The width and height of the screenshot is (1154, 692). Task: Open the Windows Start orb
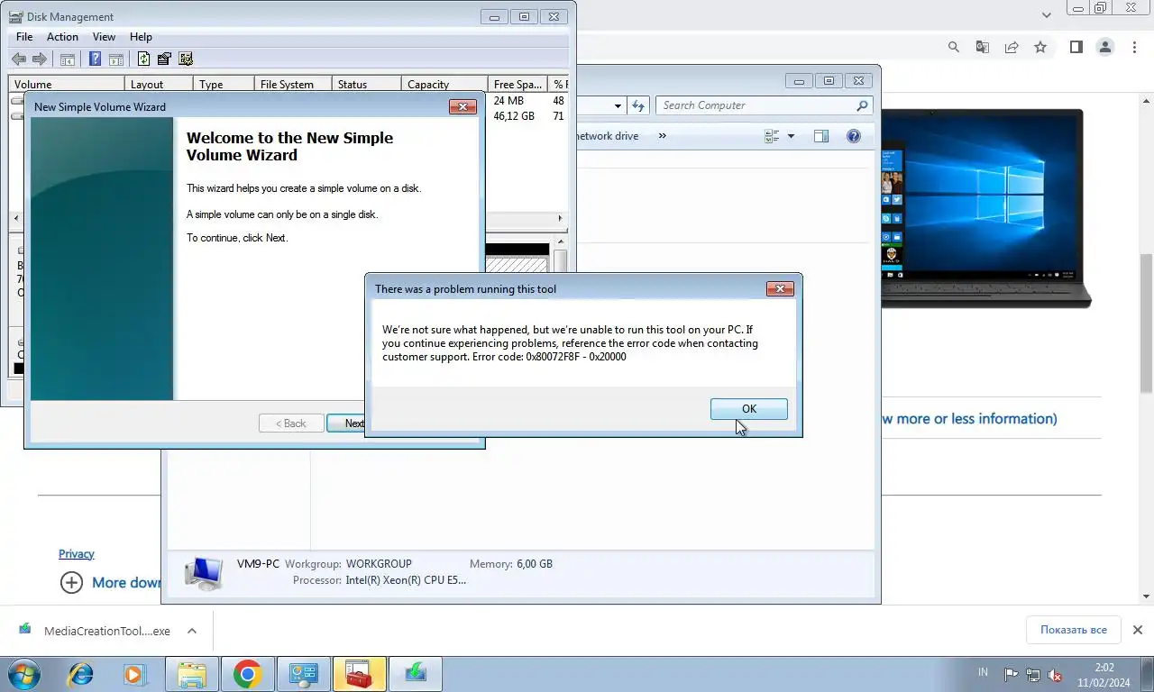point(23,674)
